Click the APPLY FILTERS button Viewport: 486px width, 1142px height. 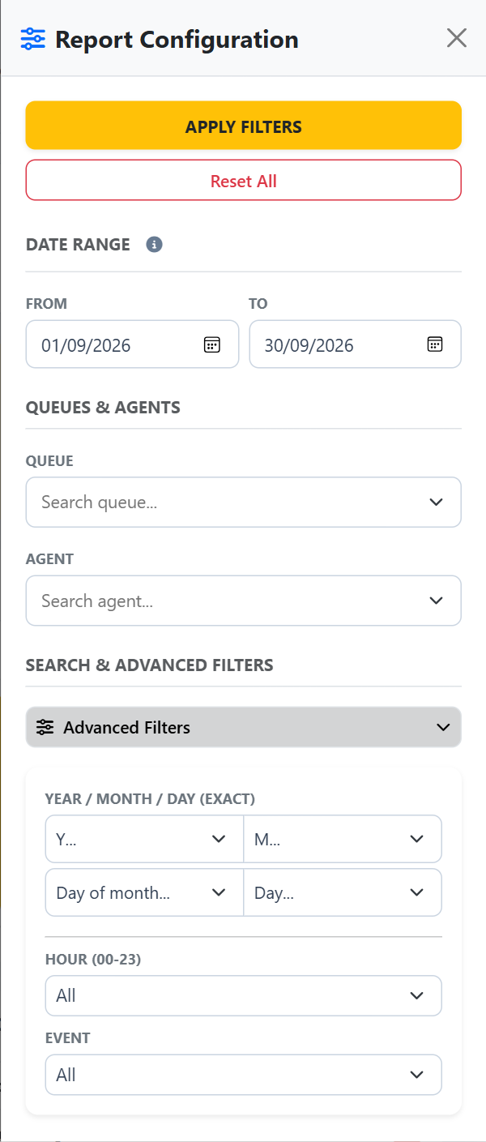coord(244,126)
